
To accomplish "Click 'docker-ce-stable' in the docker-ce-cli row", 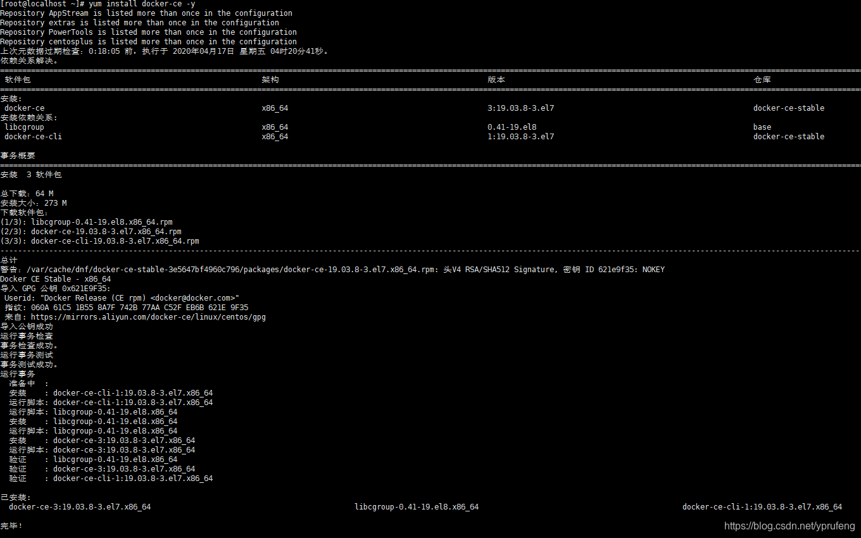I will coord(789,137).
